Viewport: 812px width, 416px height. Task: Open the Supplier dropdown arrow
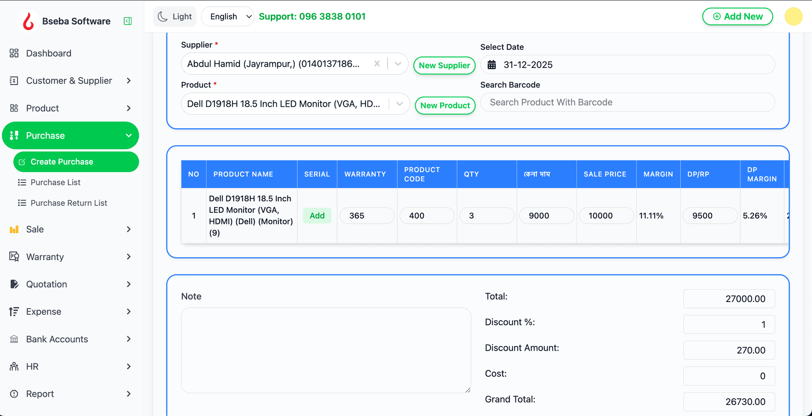coord(398,64)
